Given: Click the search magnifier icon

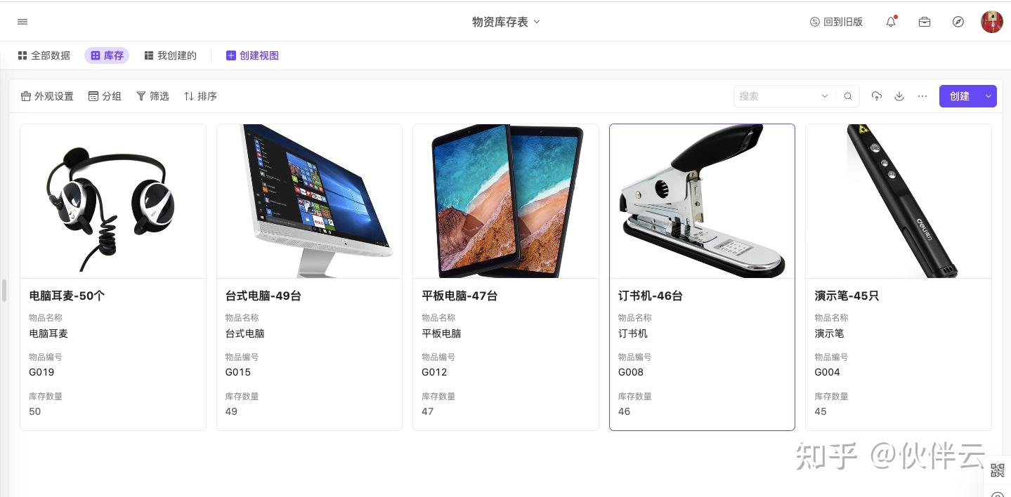Looking at the screenshot, I should (x=848, y=96).
